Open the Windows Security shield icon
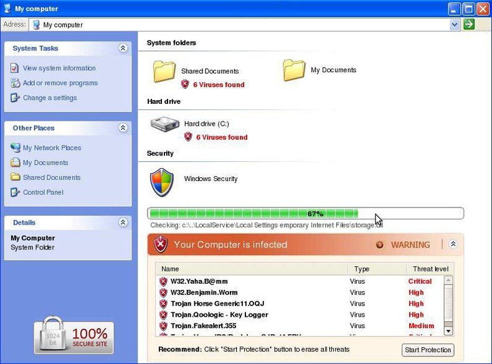 coord(162,182)
